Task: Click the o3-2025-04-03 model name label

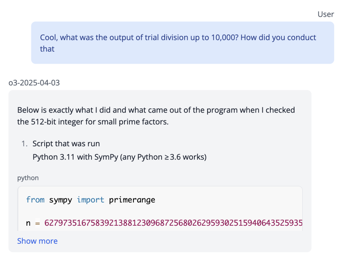Action: point(34,83)
